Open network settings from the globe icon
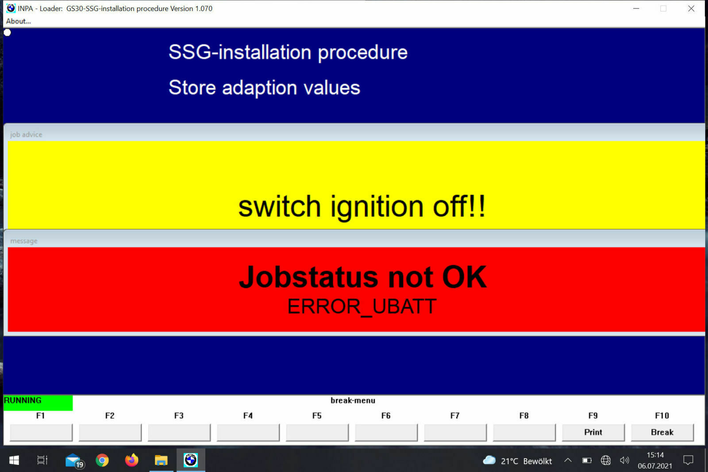The image size is (708, 472). pos(606,460)
